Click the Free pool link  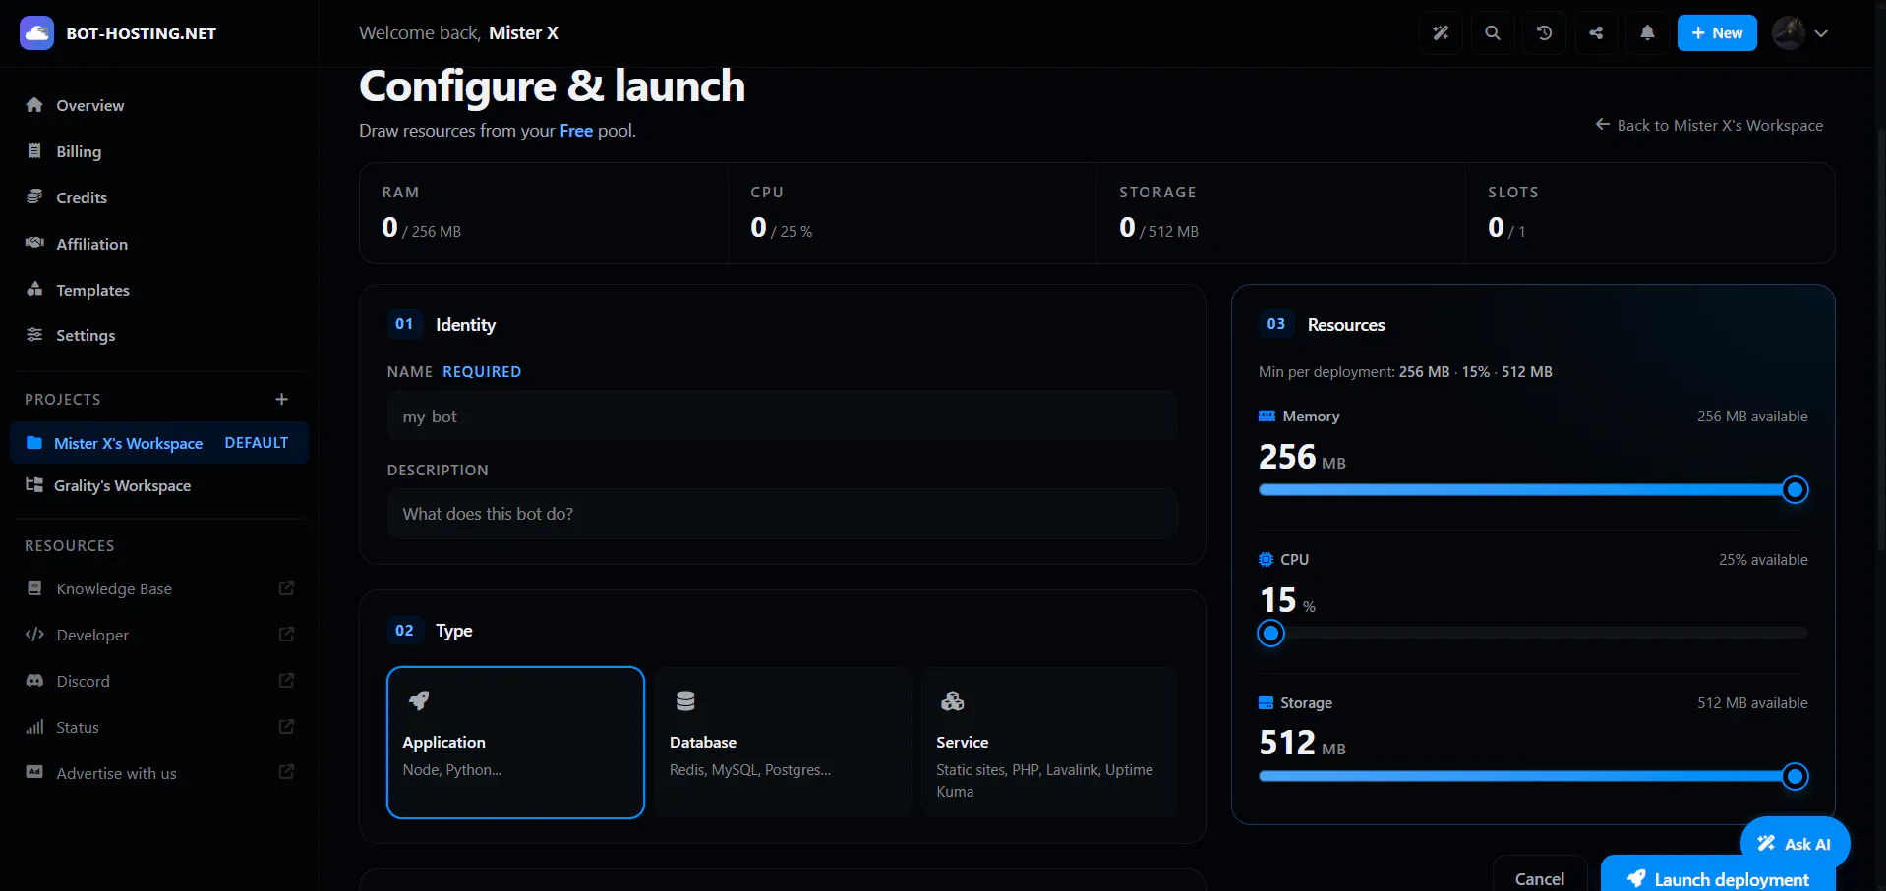point(576,131)
